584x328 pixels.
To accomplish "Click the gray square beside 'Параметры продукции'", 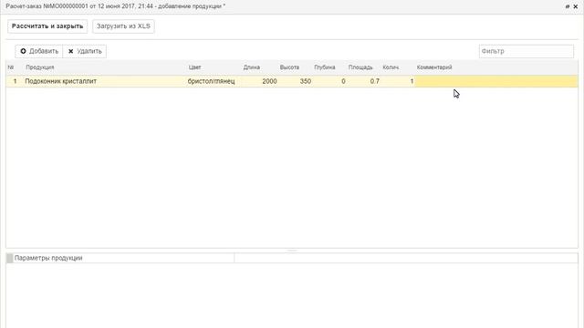I will pyautogui.click(x=10, y=258).
